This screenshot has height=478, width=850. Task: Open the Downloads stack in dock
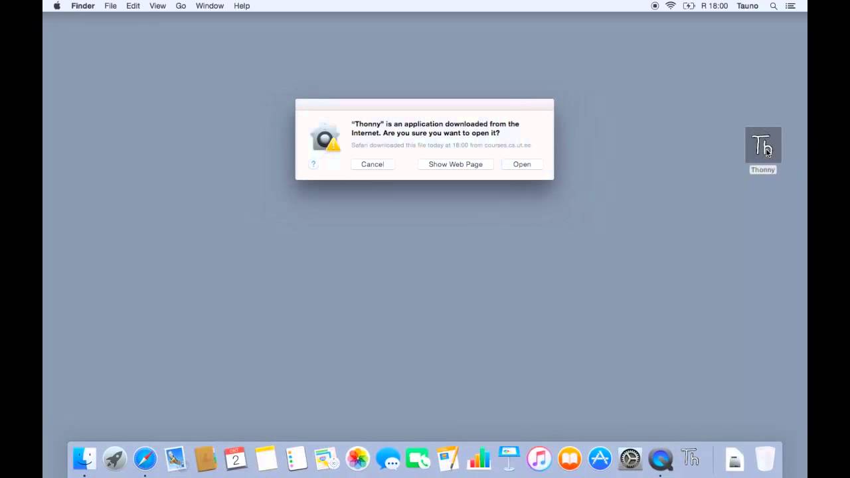[x=734, y=458]
